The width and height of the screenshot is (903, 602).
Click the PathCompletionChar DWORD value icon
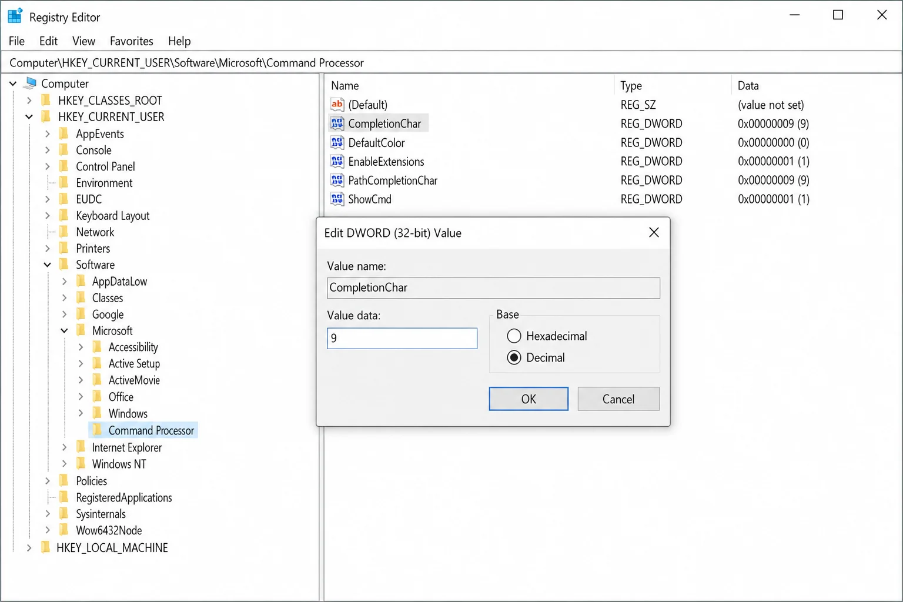point(337,180)
